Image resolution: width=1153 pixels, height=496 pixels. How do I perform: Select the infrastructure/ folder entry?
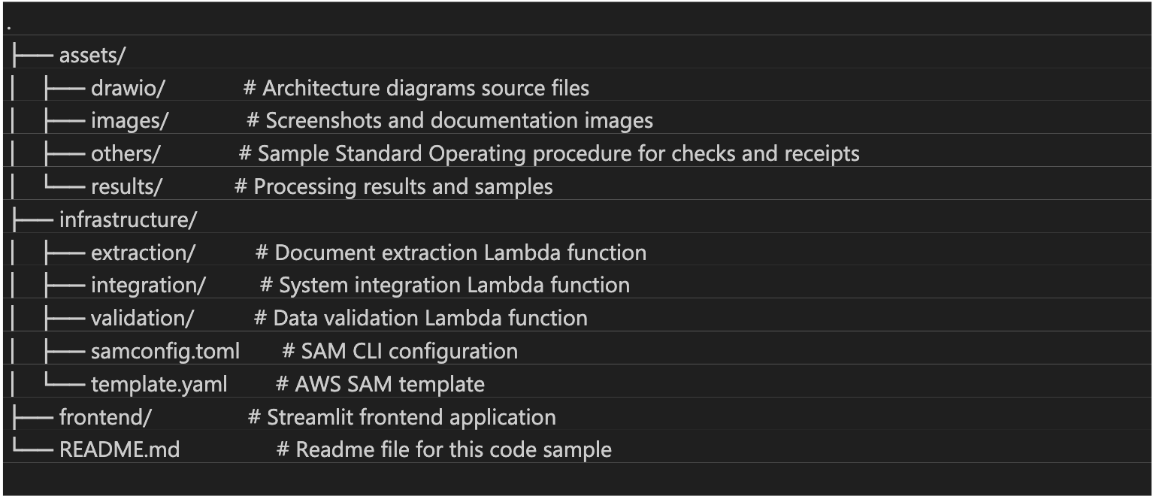[128, 219]
